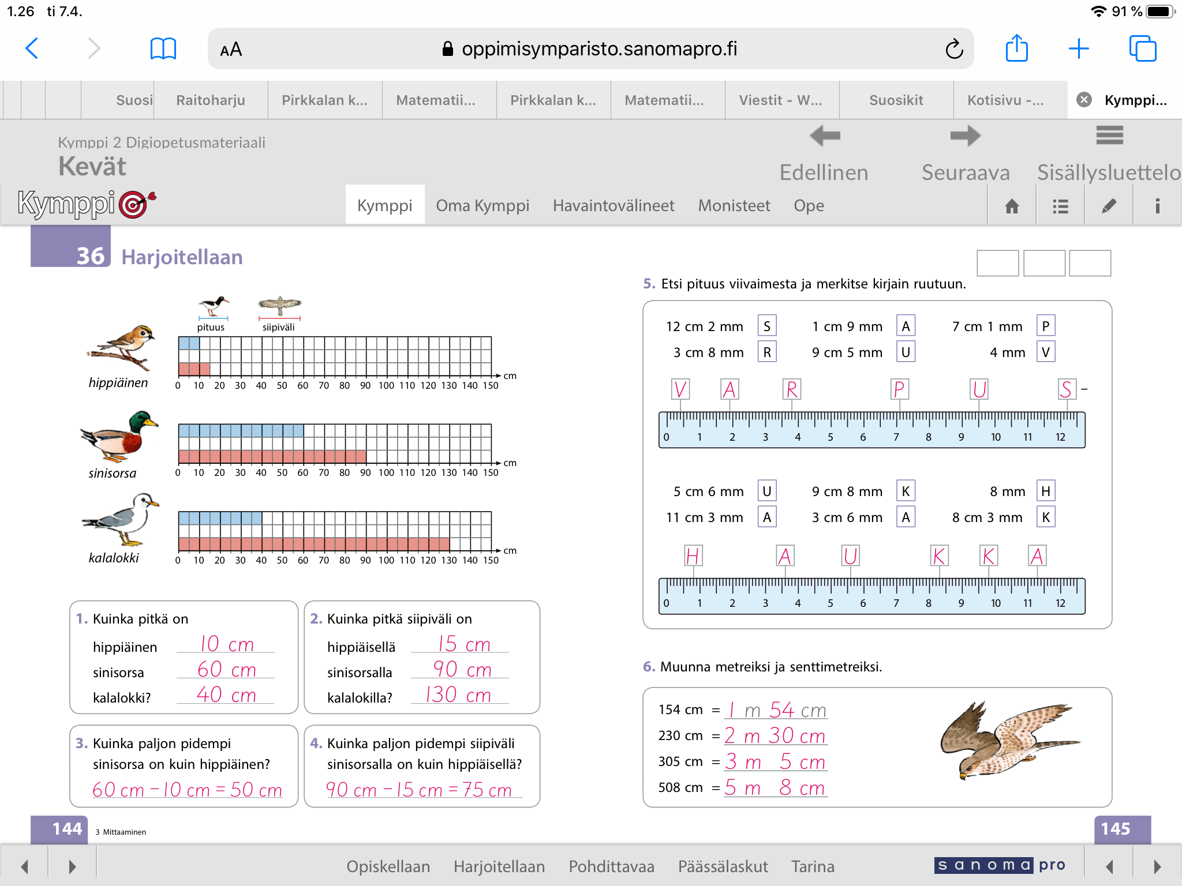The width and height of the screenshot is (1182, 886).
Task: Go to Edellinen page arrow
Action: (x=824, y=137)
